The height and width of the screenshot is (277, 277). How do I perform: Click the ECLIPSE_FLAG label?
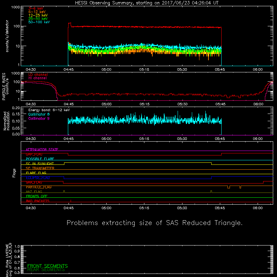38,178
